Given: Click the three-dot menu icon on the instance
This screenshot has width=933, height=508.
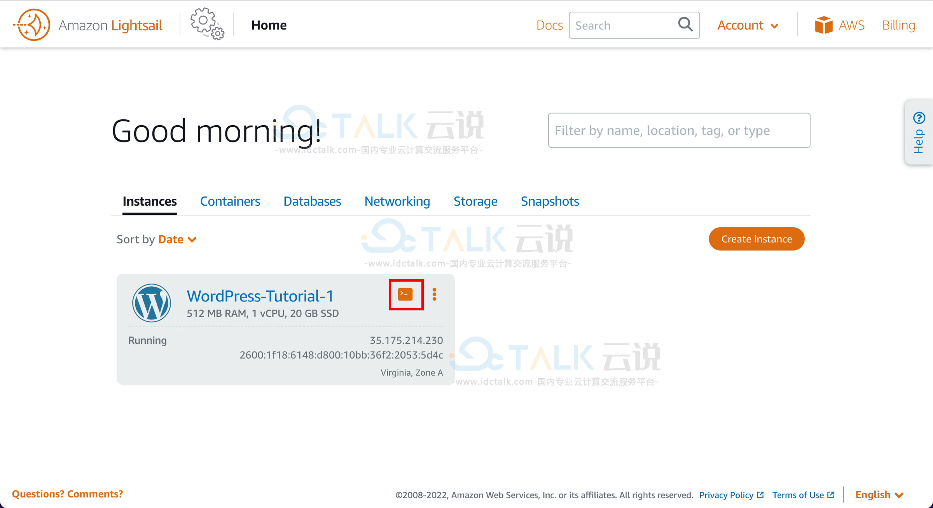Looking at the screenshot, I should [436, 295].
